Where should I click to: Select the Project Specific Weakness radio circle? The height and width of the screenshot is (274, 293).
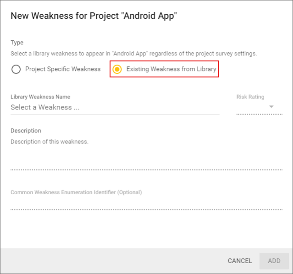[x=16, y=69]
